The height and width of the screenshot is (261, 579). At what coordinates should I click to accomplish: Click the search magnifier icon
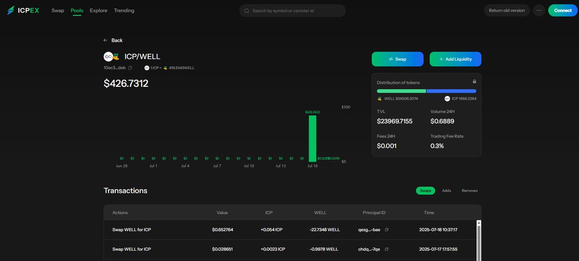click(247, 11)
